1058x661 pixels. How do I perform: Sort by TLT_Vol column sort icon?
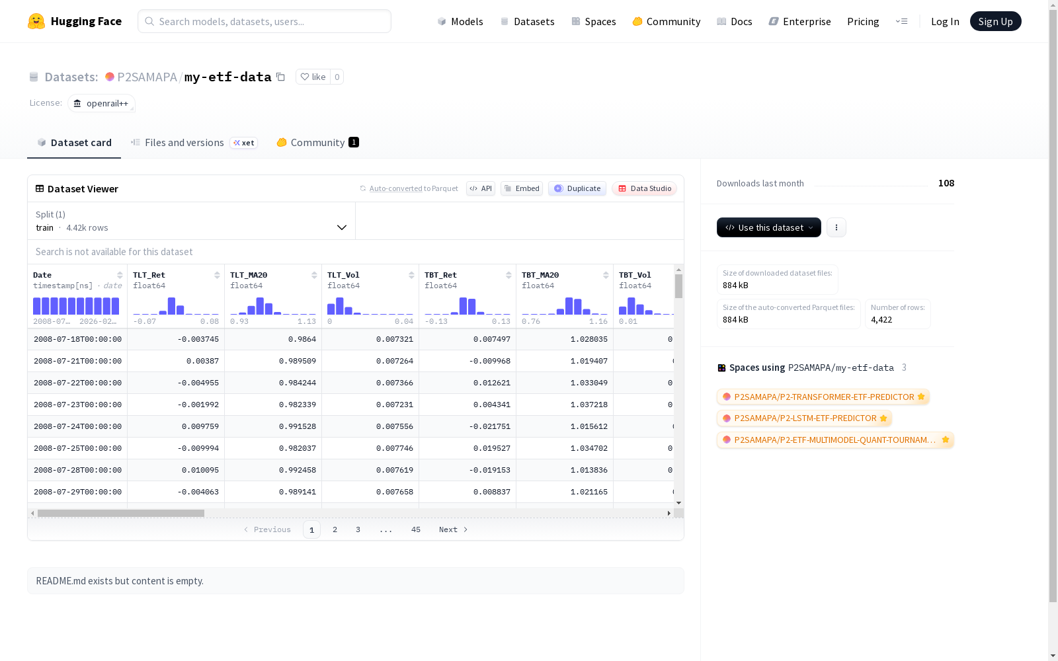point(411,275)
